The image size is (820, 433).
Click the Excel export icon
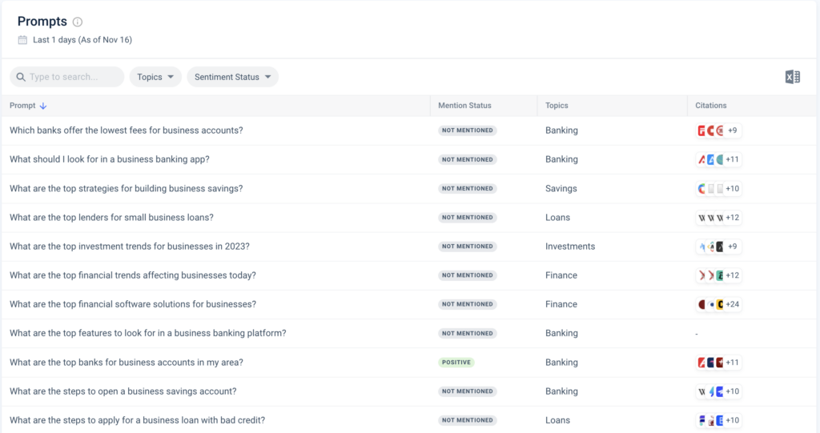[792, 77]
